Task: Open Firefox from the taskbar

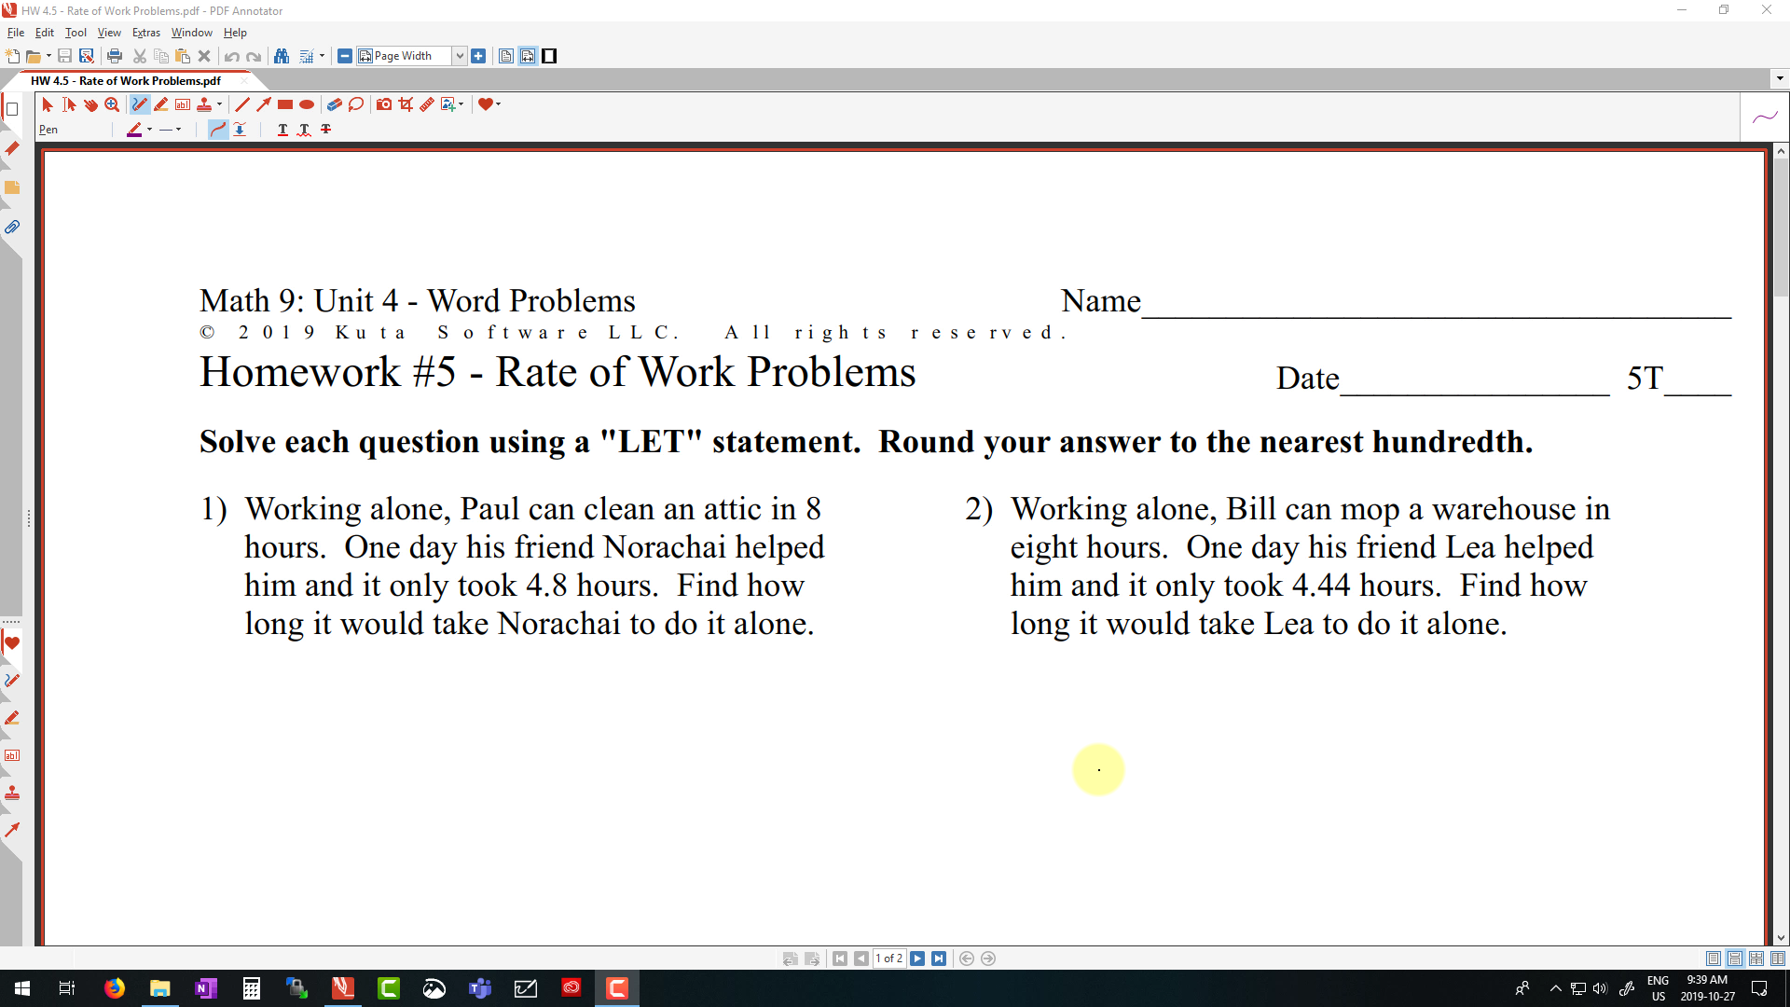Action: tap(115, 988)
